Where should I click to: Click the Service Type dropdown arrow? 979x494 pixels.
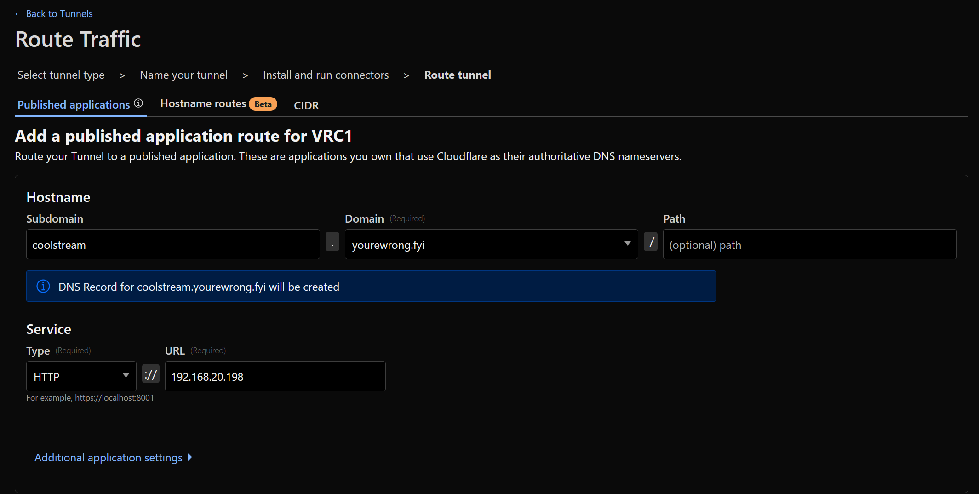[x=126, y=376]
